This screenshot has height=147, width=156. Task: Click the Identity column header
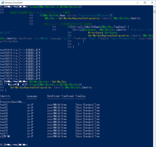click(x=5, y=96)
